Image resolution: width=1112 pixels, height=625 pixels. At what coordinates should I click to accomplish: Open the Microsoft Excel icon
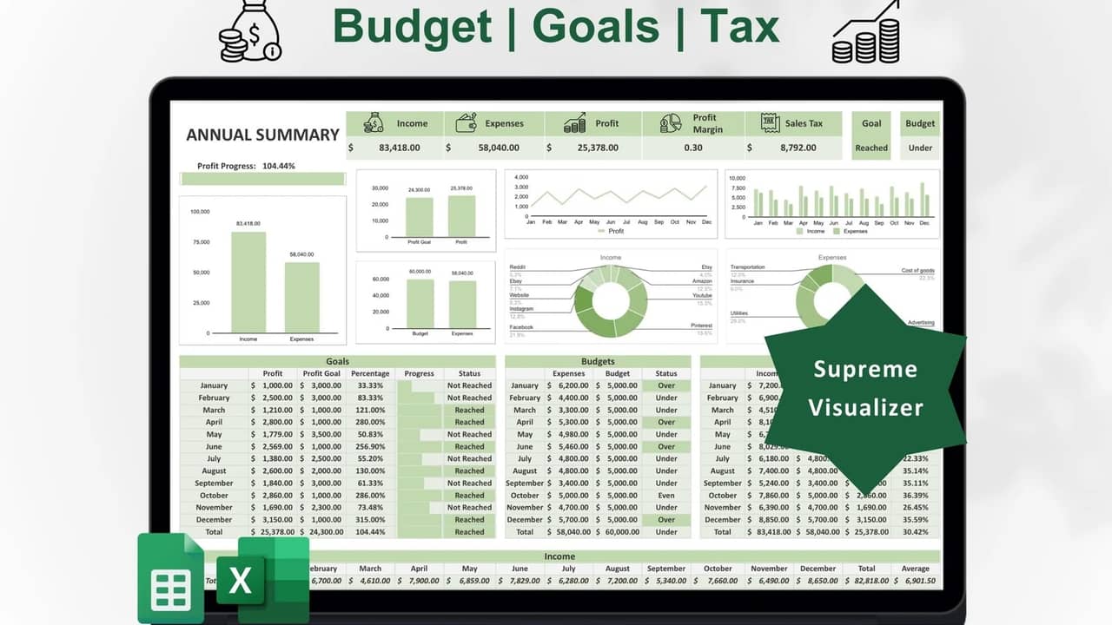tap(262, 580)
